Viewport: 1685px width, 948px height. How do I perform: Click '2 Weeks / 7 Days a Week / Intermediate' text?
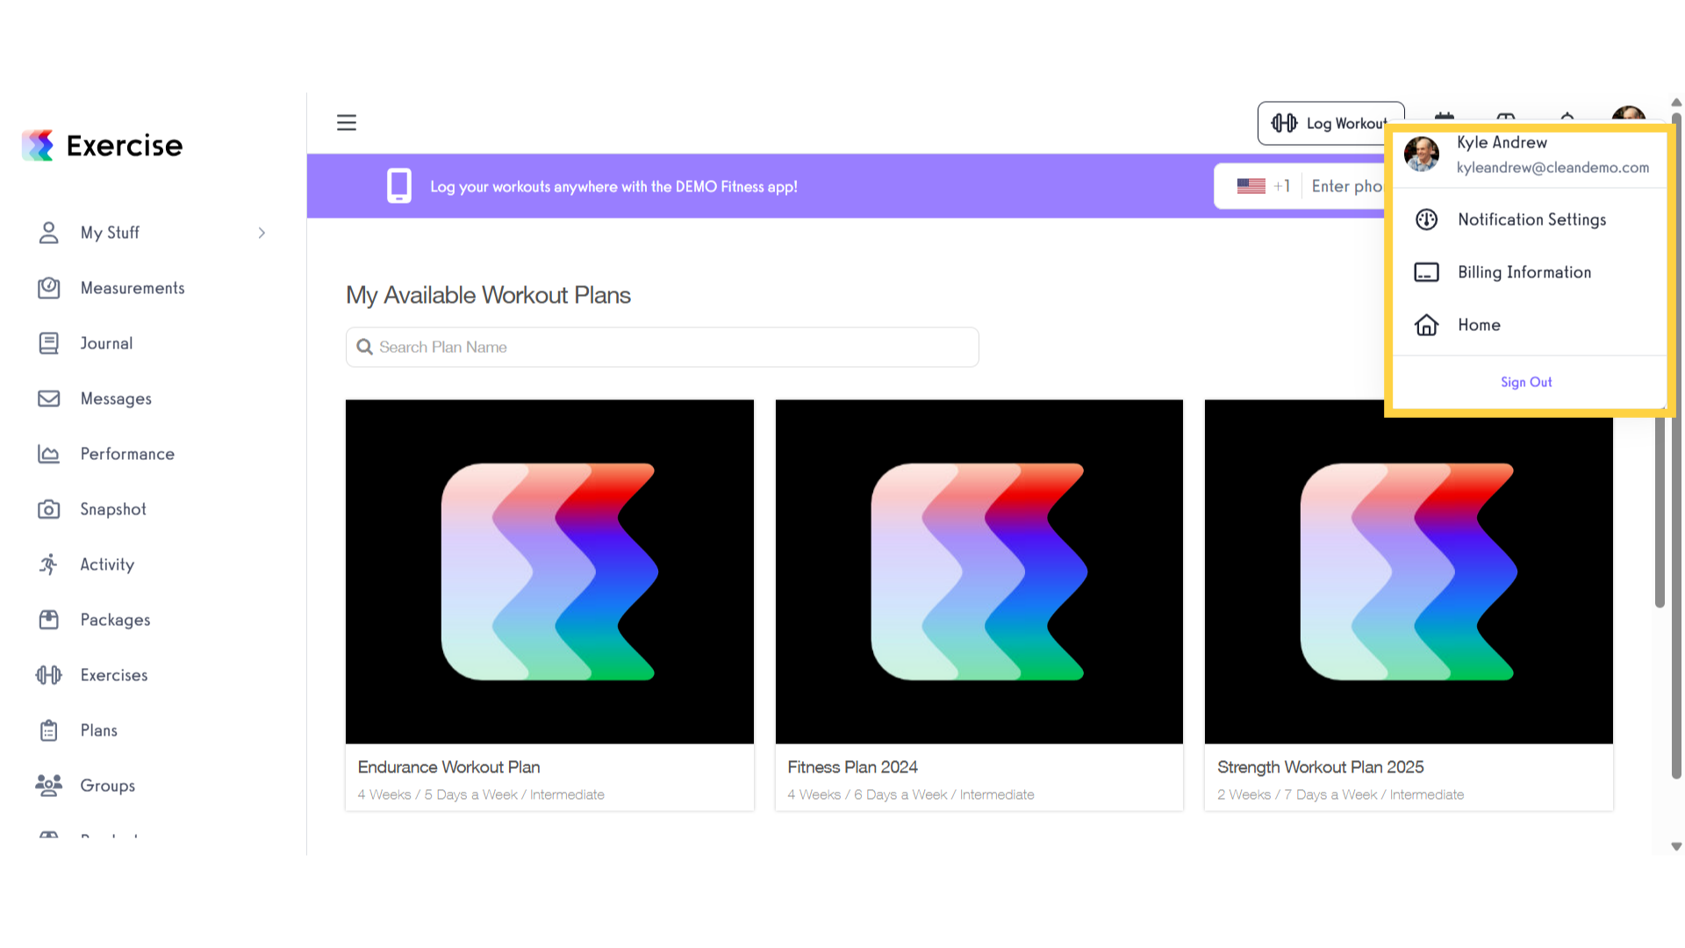[x=1340, y=794]
